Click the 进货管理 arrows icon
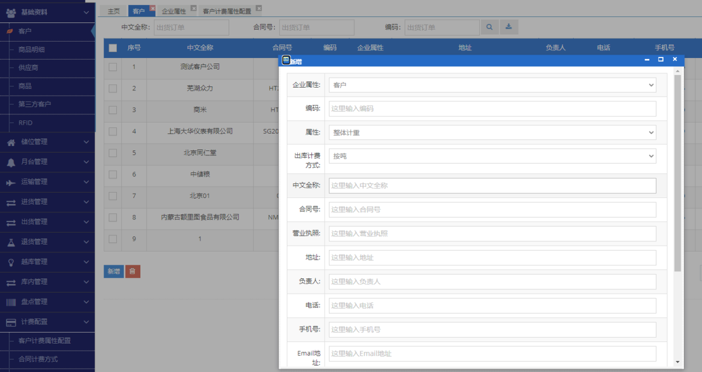 coord(11,202)
